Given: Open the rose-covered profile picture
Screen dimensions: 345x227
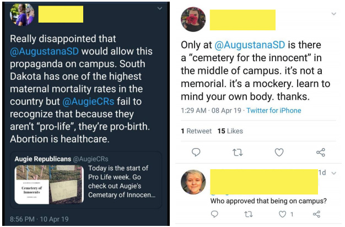Looking at the screenshot, I should [x=193, y=19].
